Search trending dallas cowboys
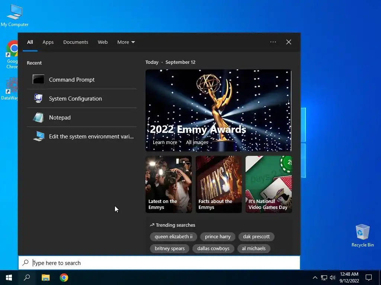The width and height of the screenshot is (381, 285). point(213,248)
